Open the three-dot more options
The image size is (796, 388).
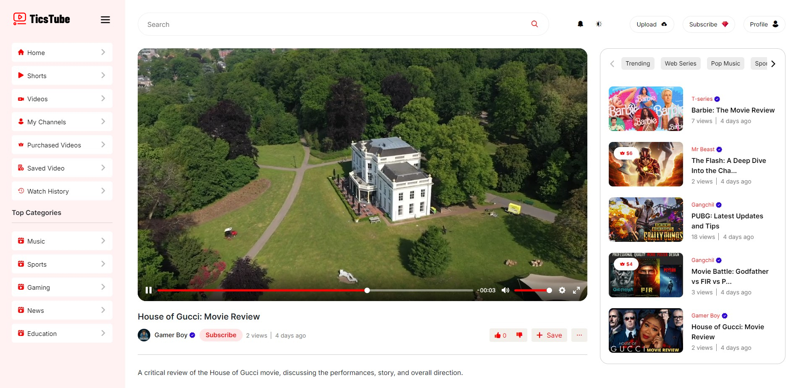579,335
